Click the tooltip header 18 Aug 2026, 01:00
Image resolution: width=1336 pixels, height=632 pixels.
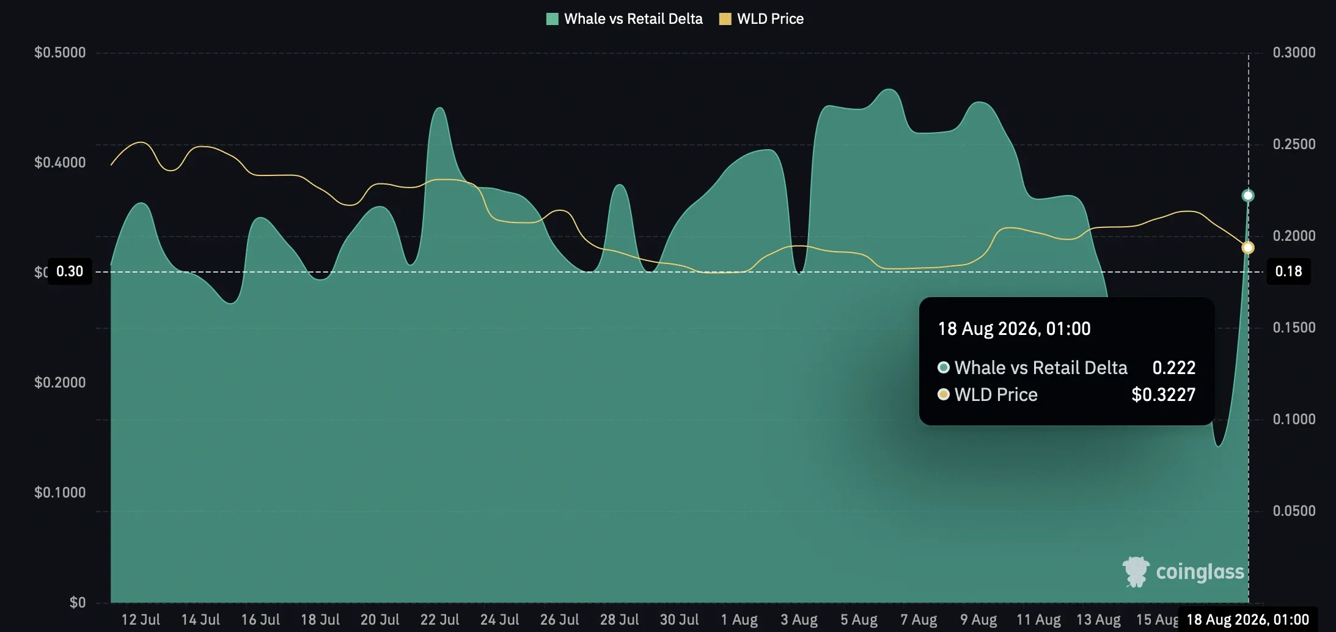[1014, 329]
